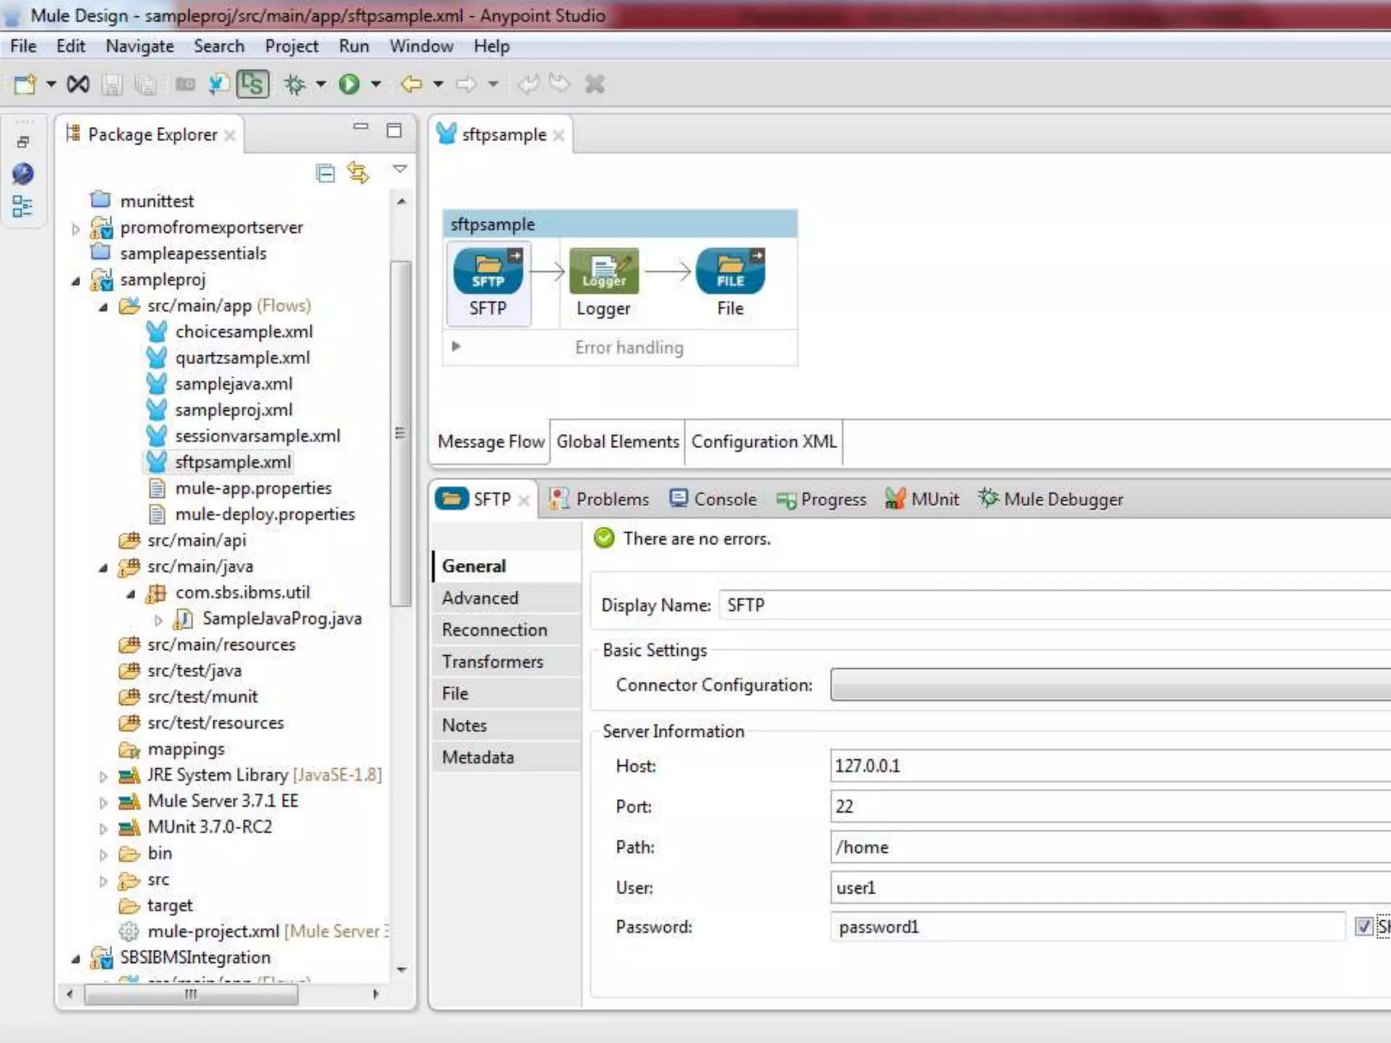Expand the Error handling section
The width and height of the screenshot is (1391, 1043).
tap(456, 346)
